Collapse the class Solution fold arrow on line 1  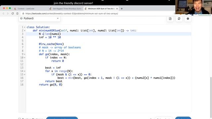coord(25,27)
